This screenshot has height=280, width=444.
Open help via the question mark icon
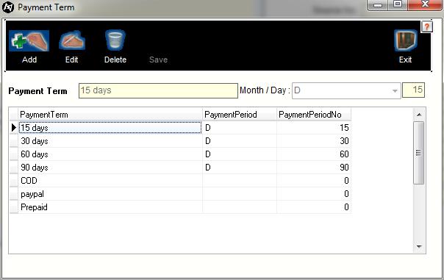427,27
